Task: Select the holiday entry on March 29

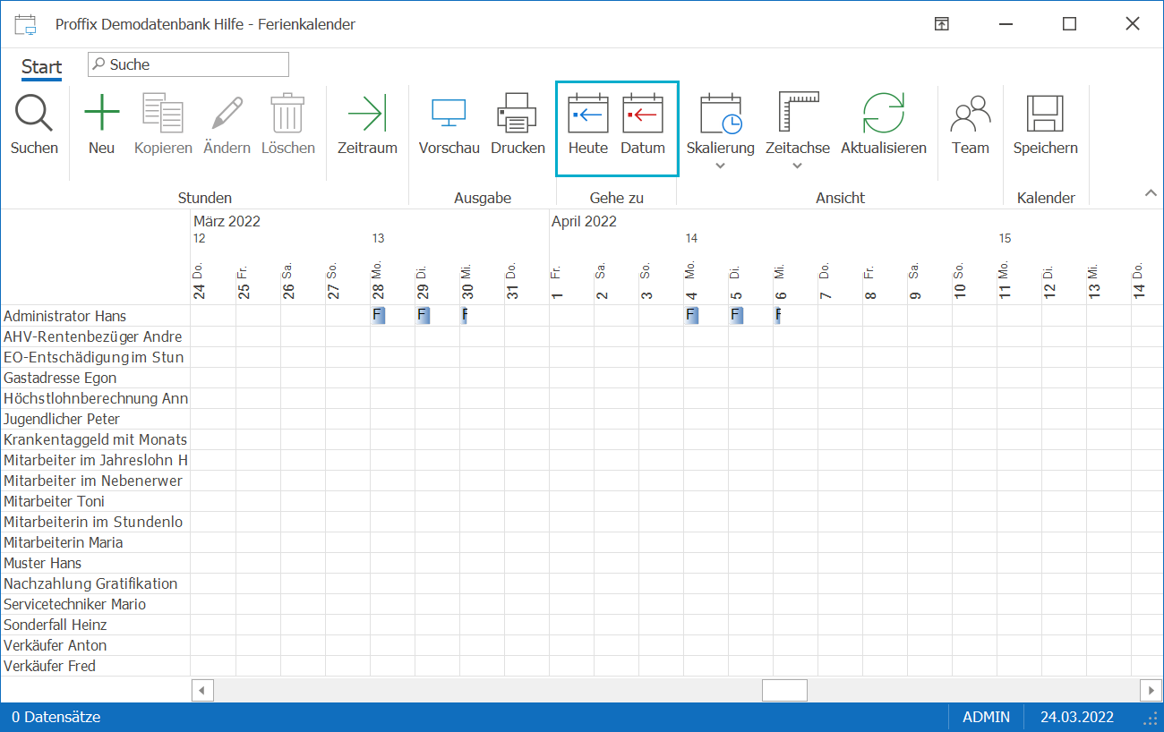Action: (423, 315)
